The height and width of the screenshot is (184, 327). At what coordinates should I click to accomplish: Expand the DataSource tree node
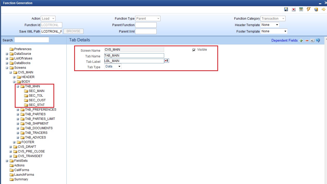(7, 54)
